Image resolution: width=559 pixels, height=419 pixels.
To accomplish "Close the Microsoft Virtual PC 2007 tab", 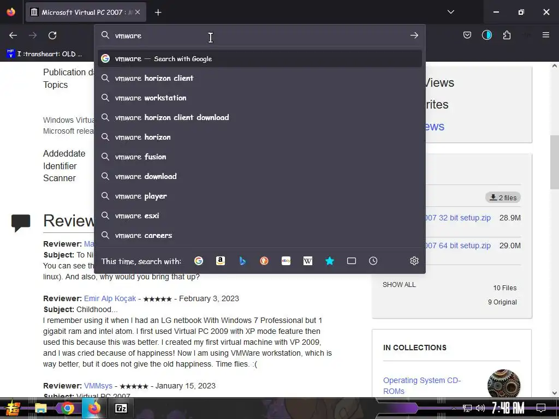I will pos(138,12).
